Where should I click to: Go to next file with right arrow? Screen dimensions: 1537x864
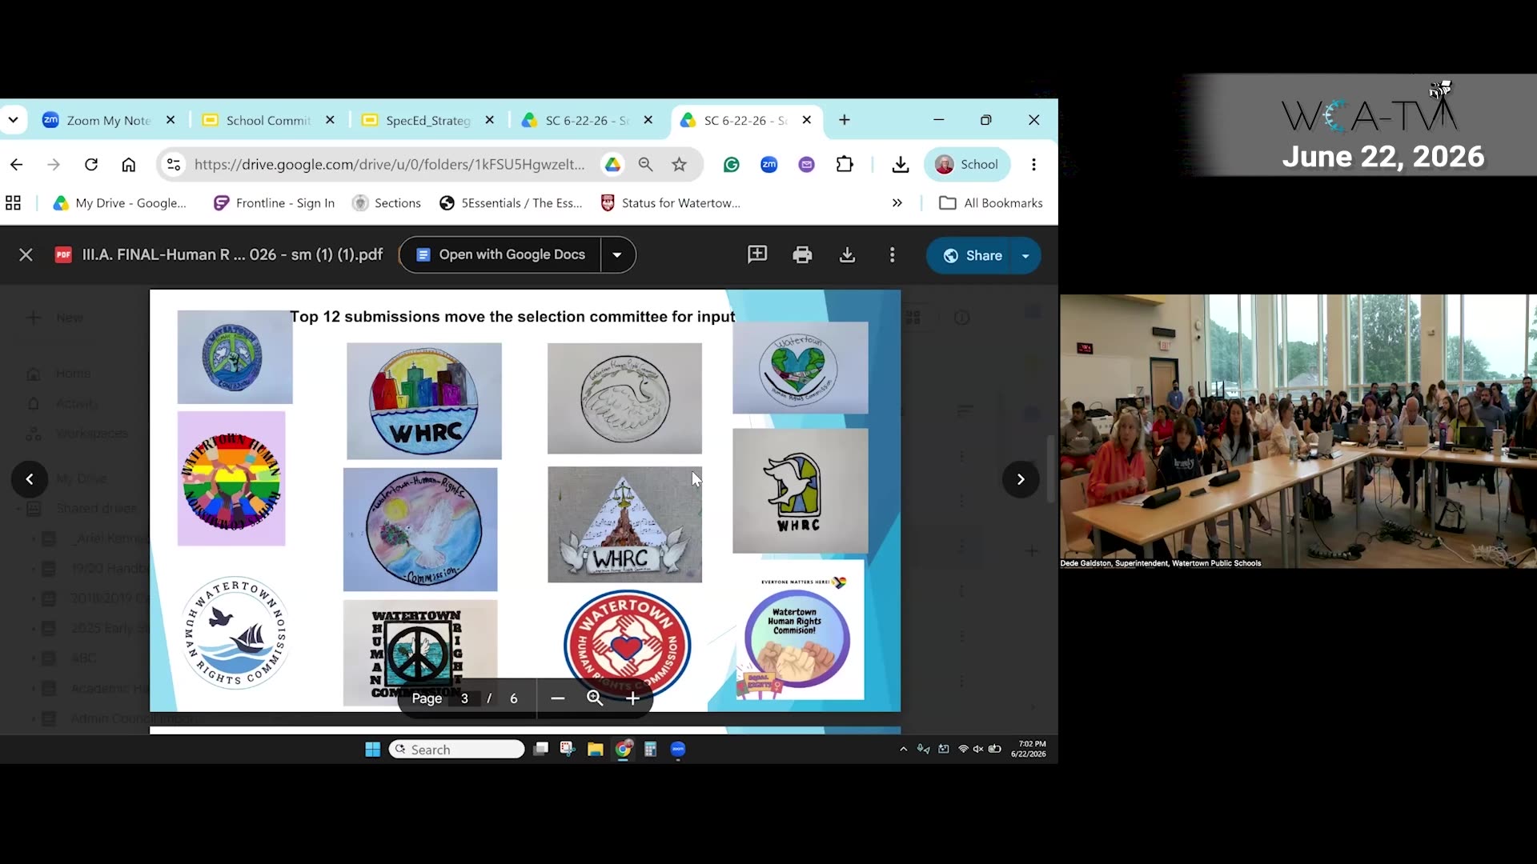point(1021,479)
